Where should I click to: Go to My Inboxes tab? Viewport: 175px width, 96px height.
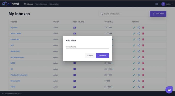point(28,4)
